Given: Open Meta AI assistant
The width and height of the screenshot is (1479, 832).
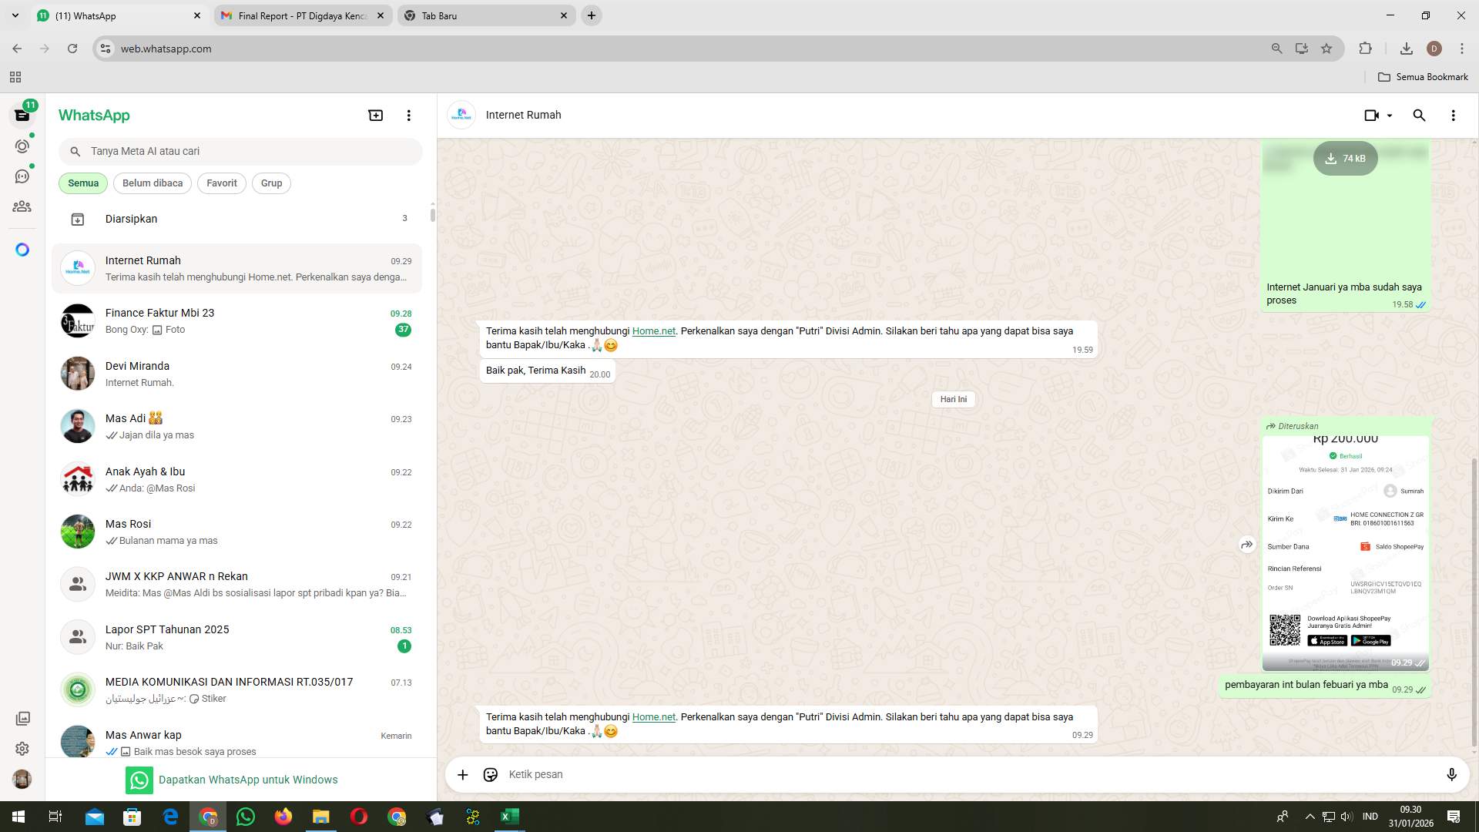Looking at the screenshot, I should 22,250.
